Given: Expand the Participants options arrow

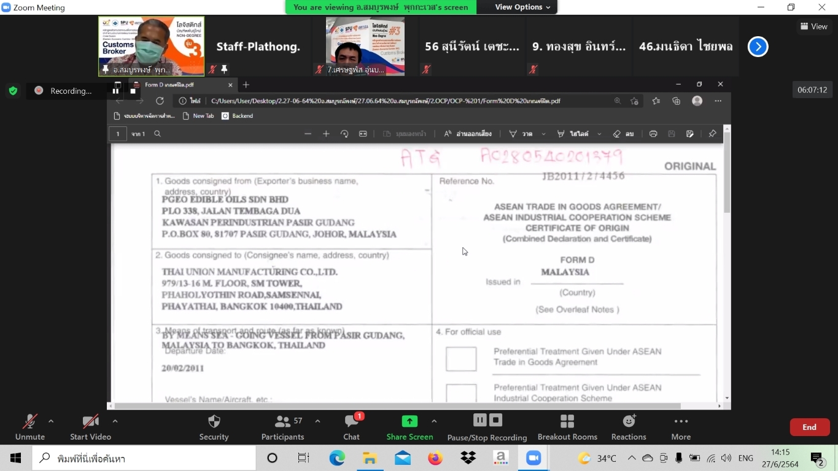Looking at the screenshot, I should (x=317, y=421).
